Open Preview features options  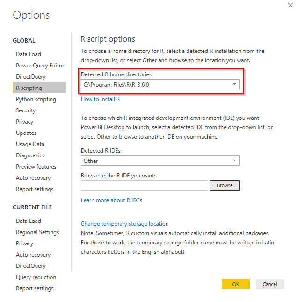point(36,167)
